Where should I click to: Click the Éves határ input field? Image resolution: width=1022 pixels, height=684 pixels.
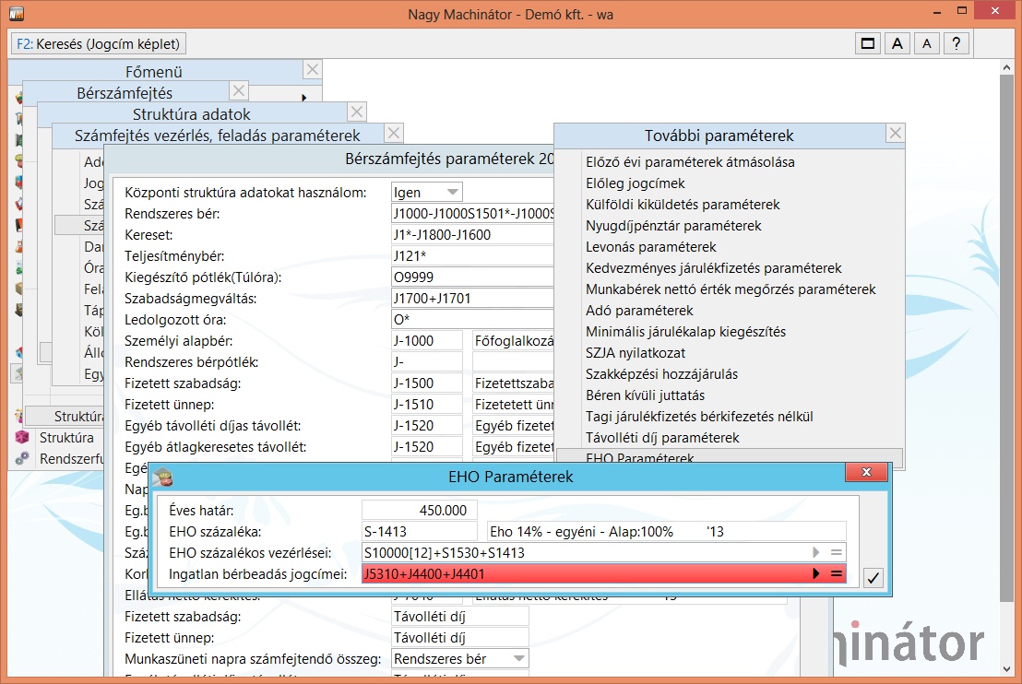tap(420, 510)
